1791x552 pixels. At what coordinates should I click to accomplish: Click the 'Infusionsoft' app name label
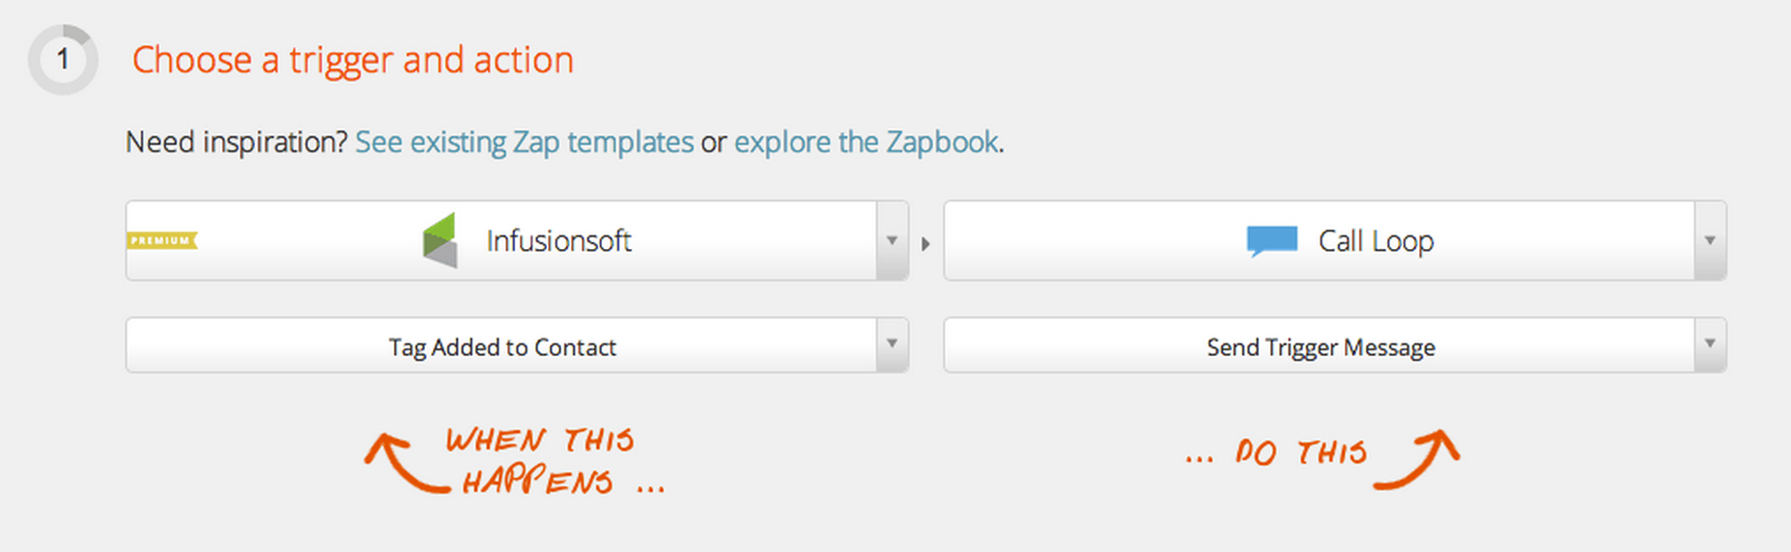point(558,240)
